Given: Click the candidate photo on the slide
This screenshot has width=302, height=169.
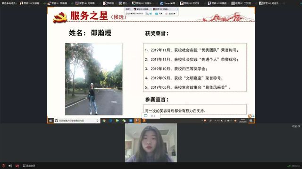Looking at the screenshot, I should point(93,79).
